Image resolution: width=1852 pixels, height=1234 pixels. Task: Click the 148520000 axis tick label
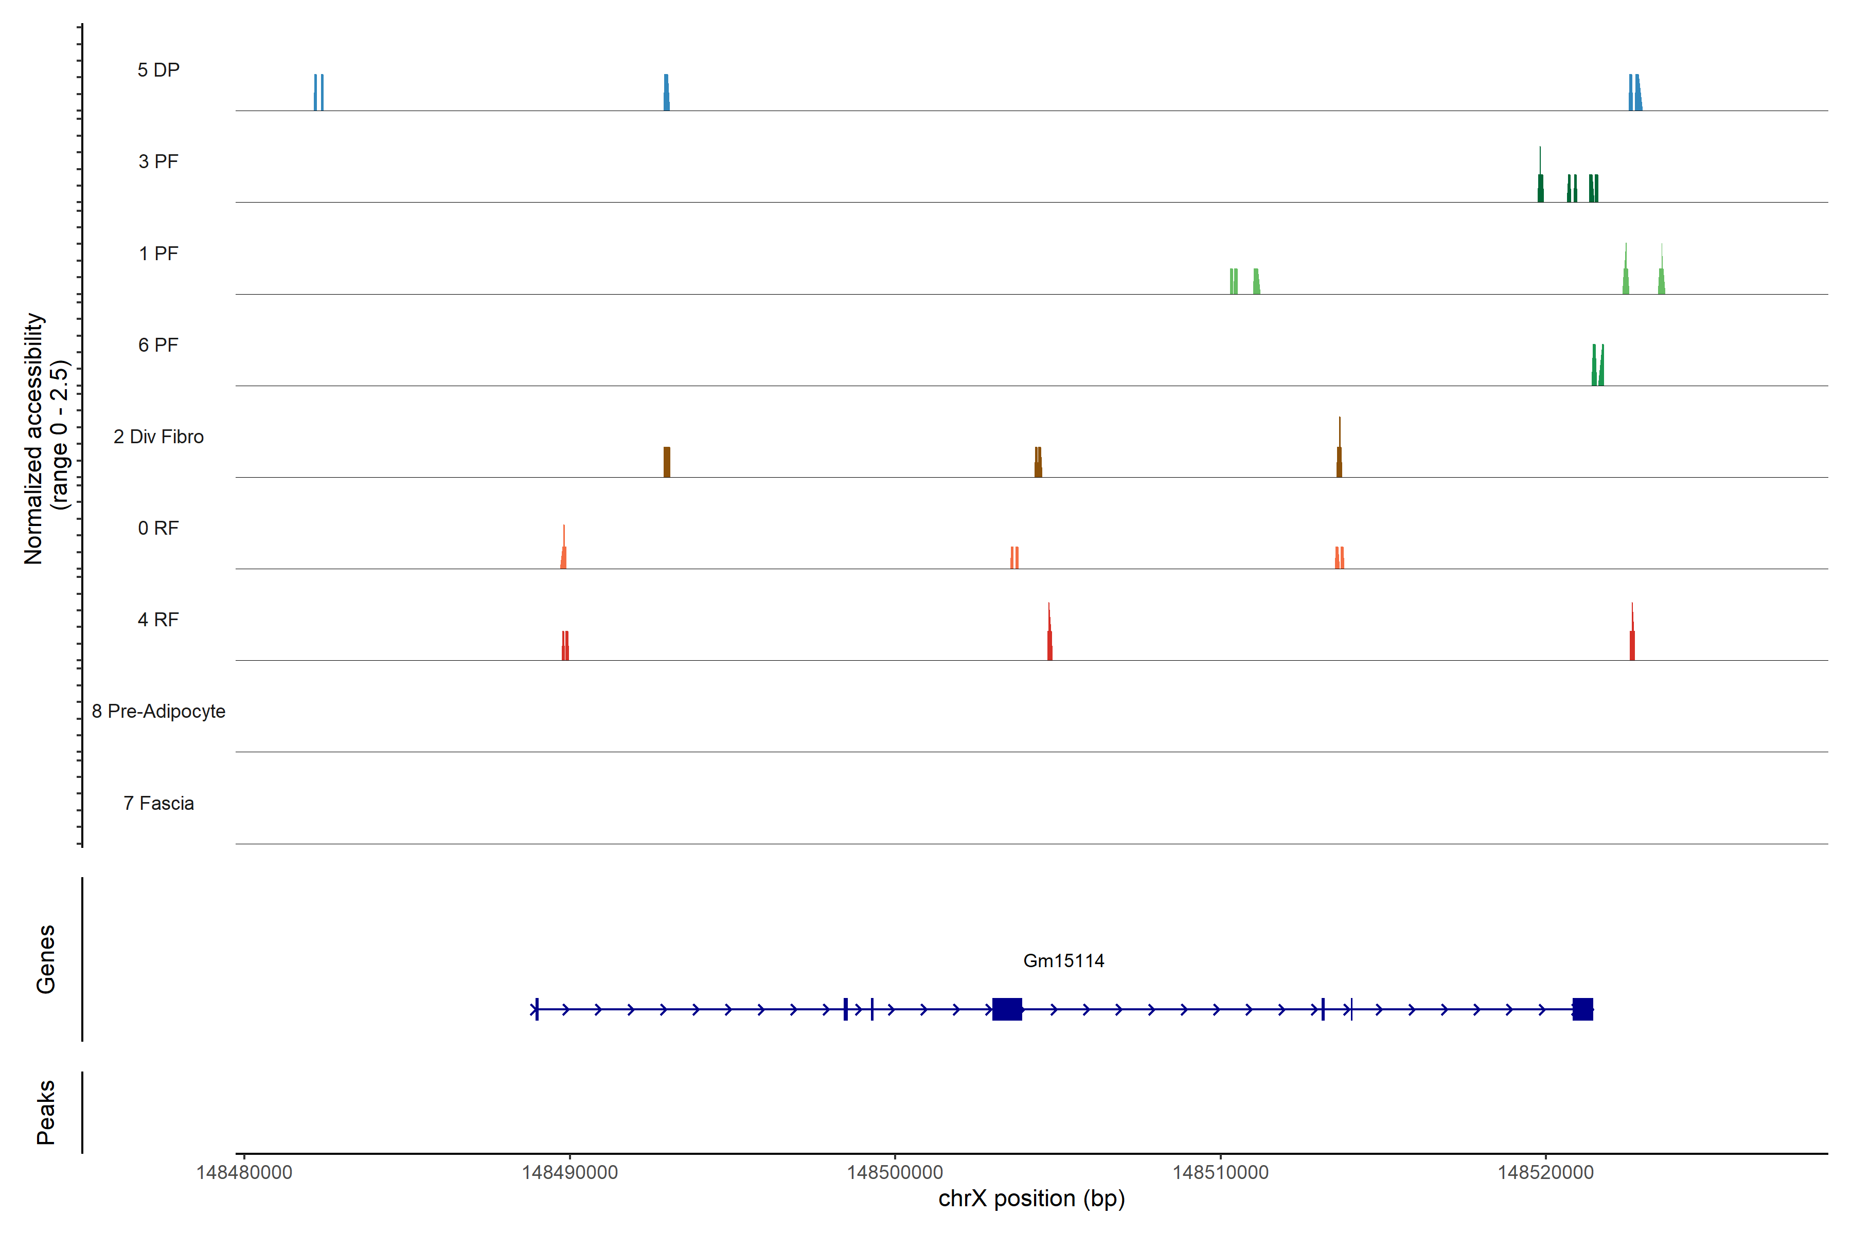[1545, 1173]
